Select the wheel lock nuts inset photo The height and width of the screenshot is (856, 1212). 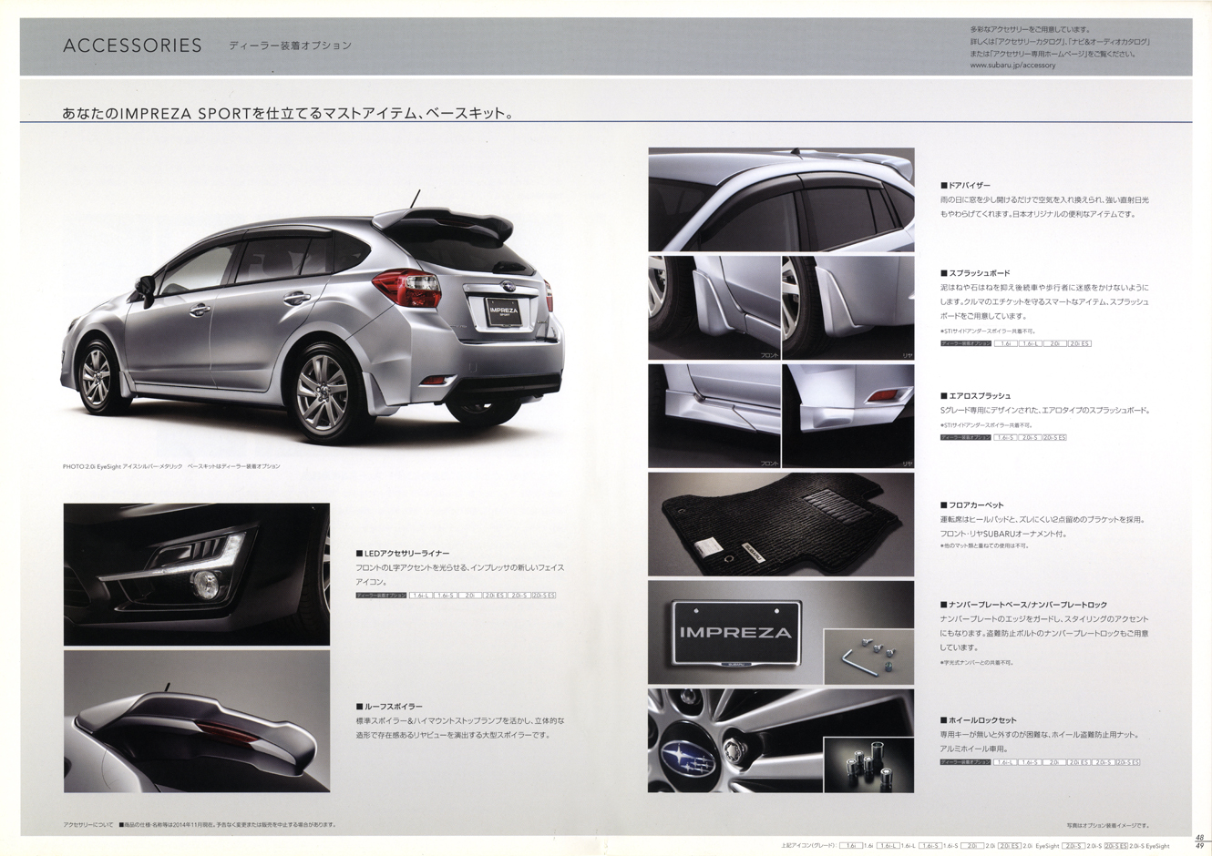[868, 763]
